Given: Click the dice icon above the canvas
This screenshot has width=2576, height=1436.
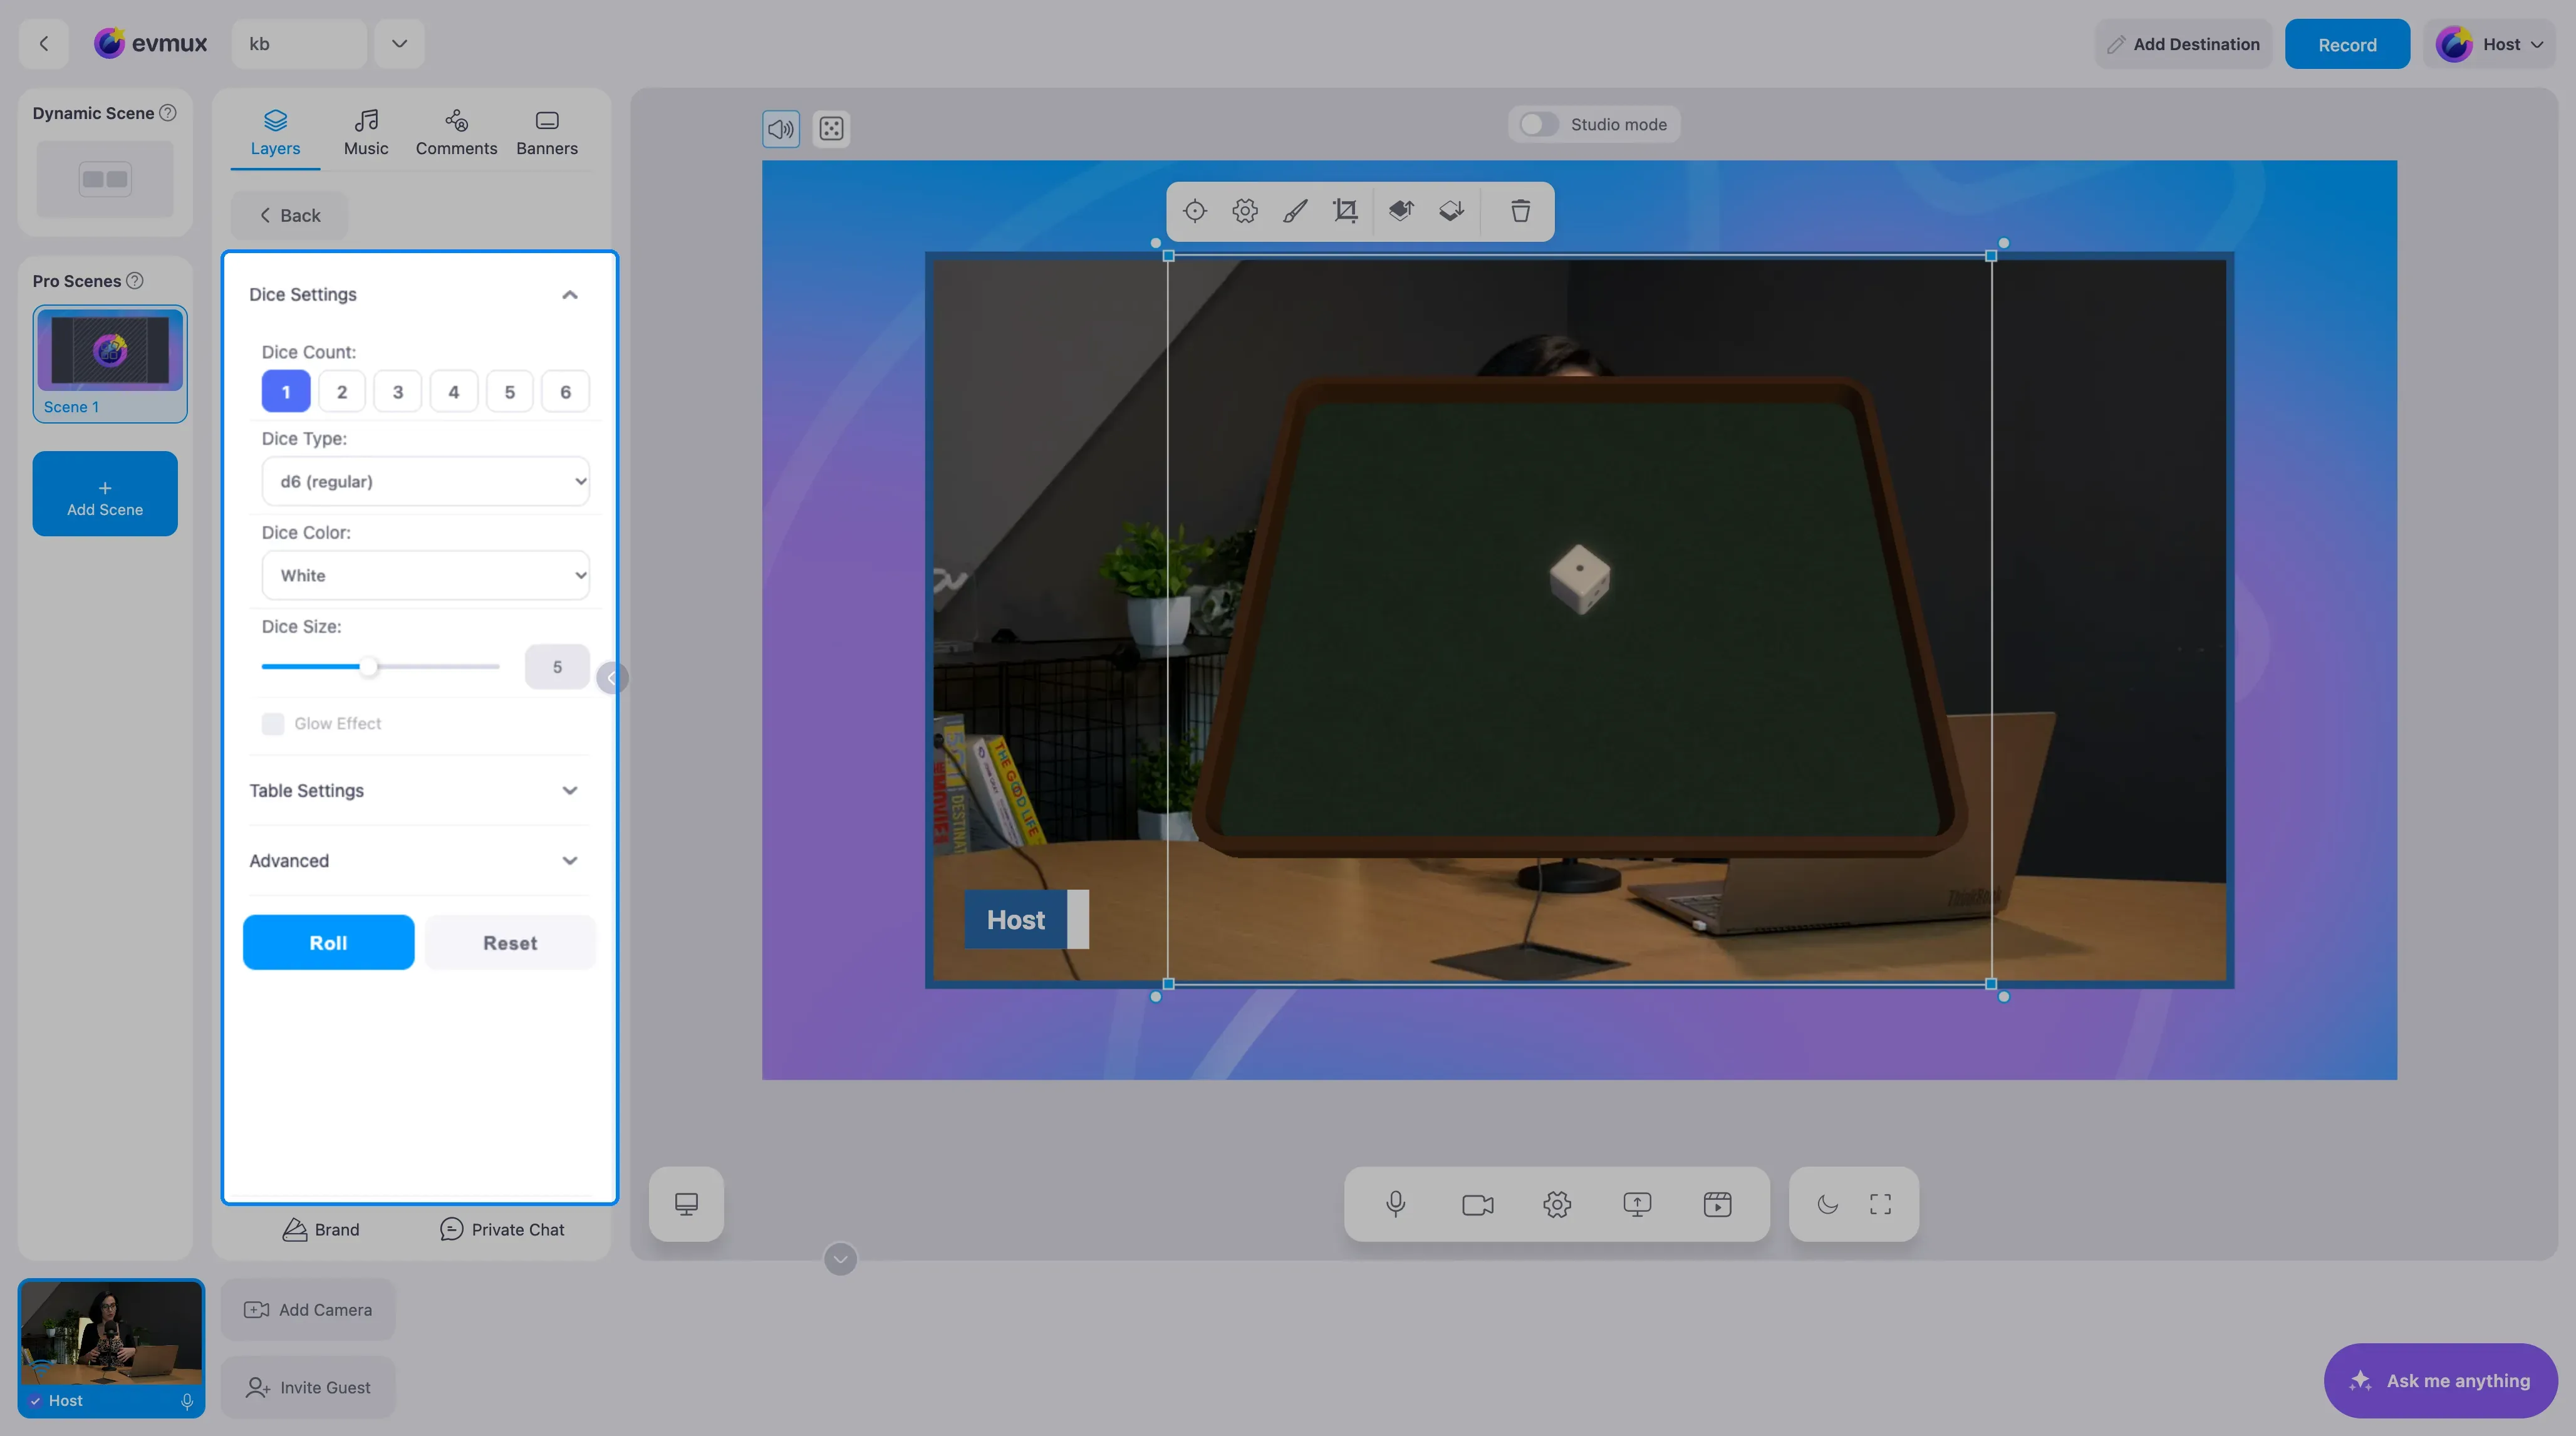Looking at the screenshot, I should click(831, 129).
